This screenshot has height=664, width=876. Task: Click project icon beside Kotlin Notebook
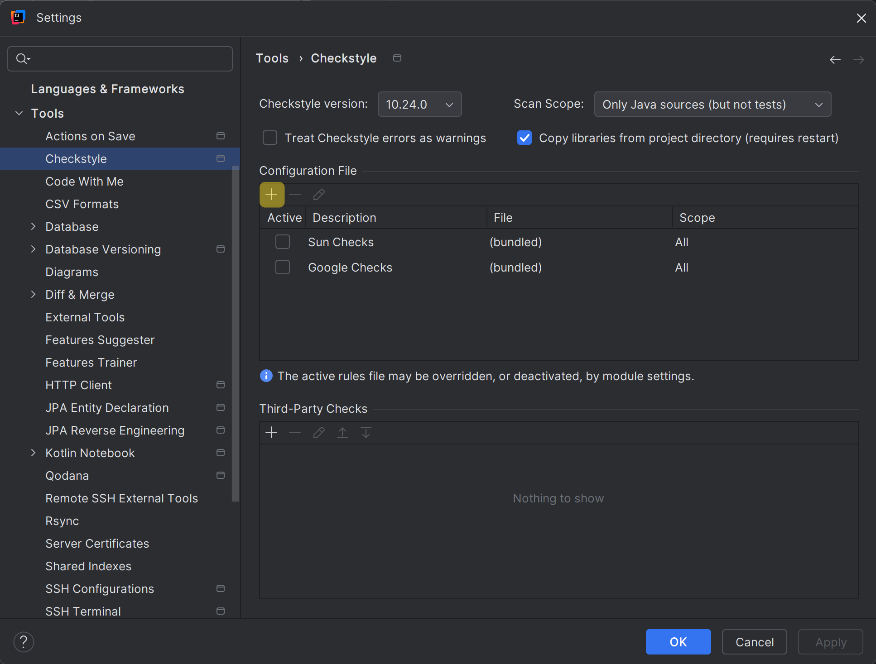pos(221,453)
